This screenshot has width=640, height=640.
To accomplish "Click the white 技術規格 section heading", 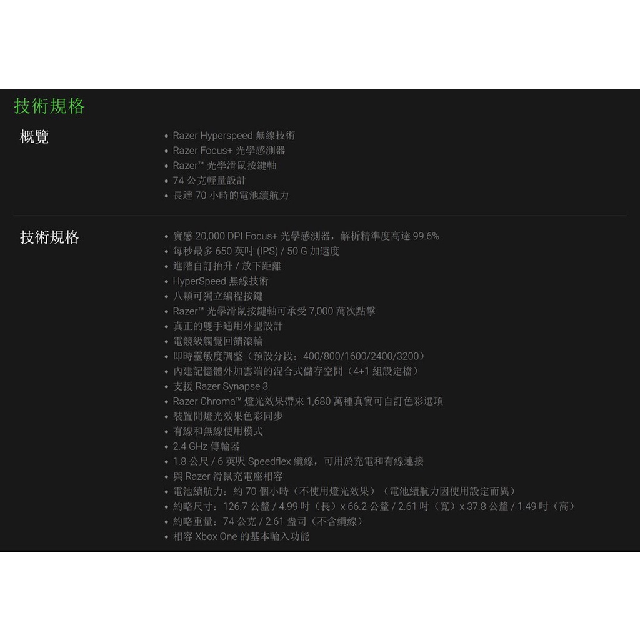I will click(49, 237).
